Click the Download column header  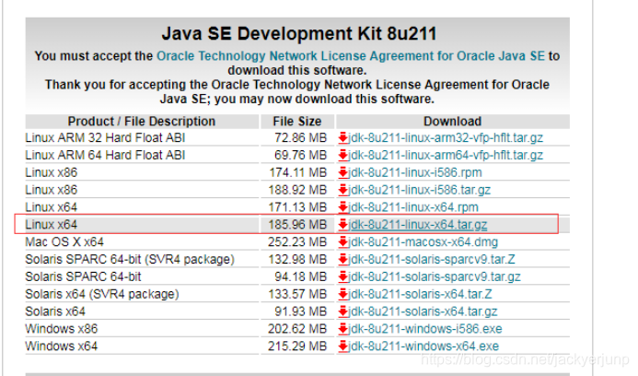click(452, 122)
